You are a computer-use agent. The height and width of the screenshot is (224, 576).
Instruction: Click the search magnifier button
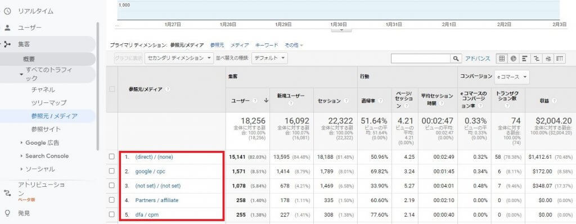tap(456, 59)
